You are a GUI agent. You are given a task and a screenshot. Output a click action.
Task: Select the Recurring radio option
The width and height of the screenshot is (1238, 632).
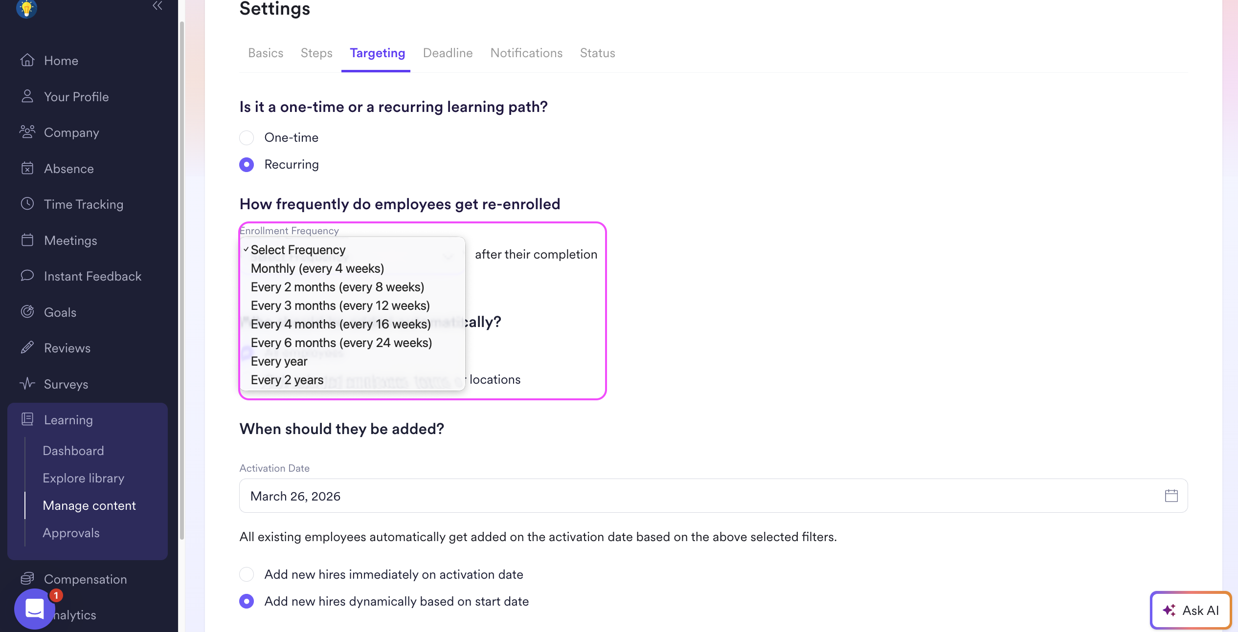247,165
